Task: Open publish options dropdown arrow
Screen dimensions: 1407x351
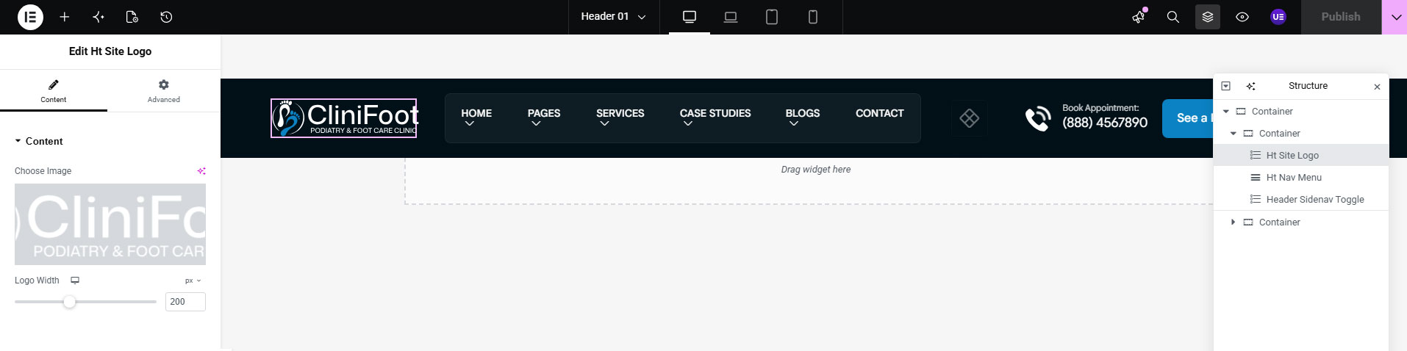Action: [x=1395, y=17]
